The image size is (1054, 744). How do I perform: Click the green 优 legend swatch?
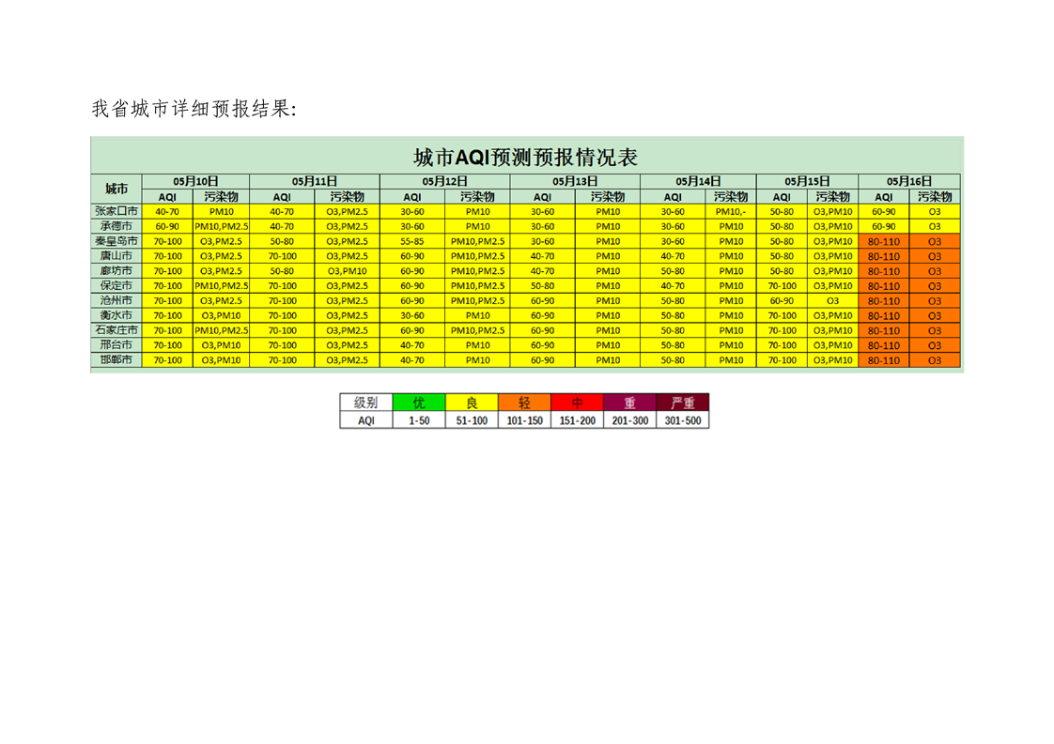click(419, 402)
